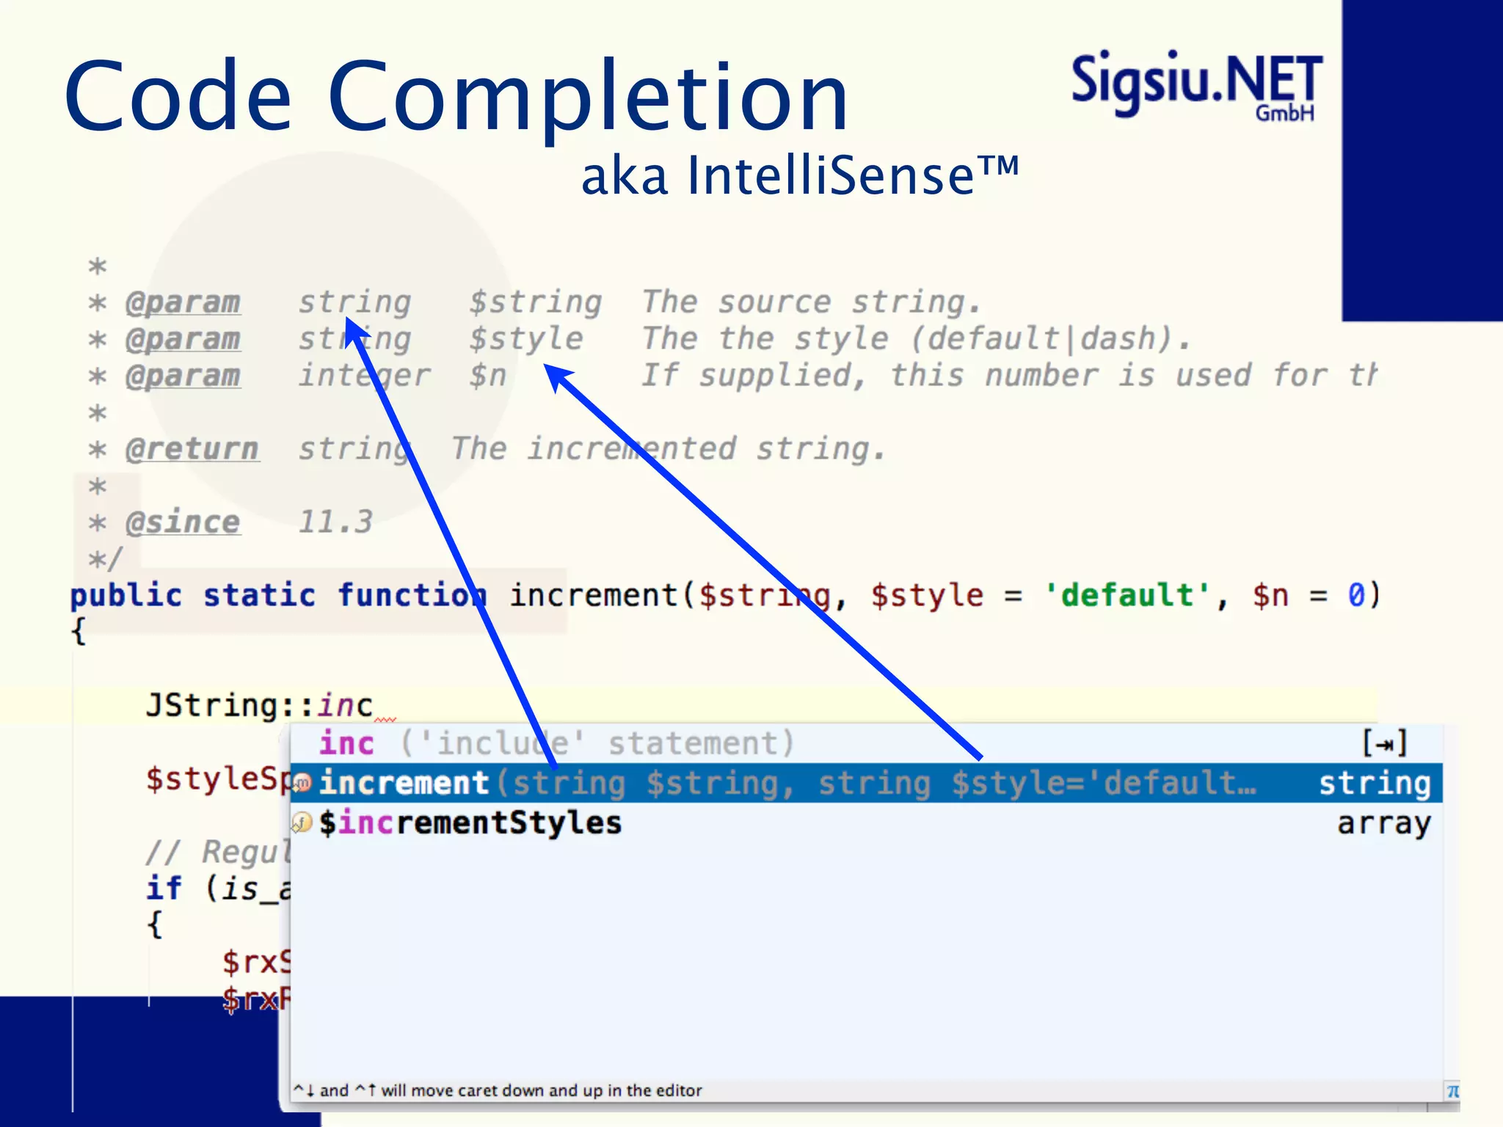Click the 'string' return type on increment row
Screen dimensions: 1503x1127
pos(1375,784)
